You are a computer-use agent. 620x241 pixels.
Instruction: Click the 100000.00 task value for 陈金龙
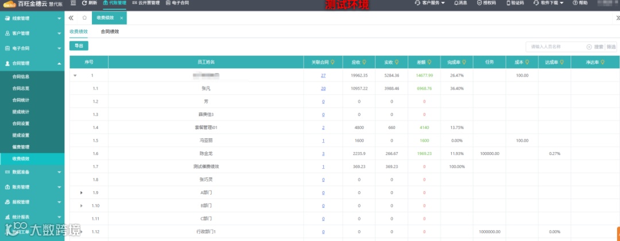tap(490, 154)
